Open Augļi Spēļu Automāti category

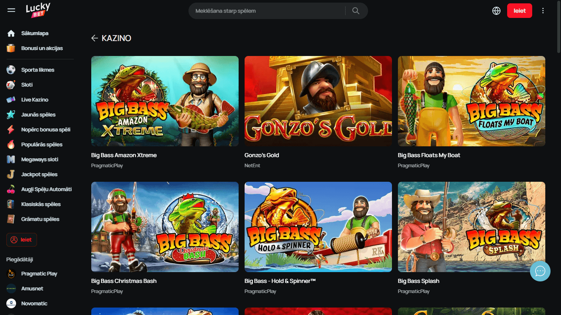(46, 189)
